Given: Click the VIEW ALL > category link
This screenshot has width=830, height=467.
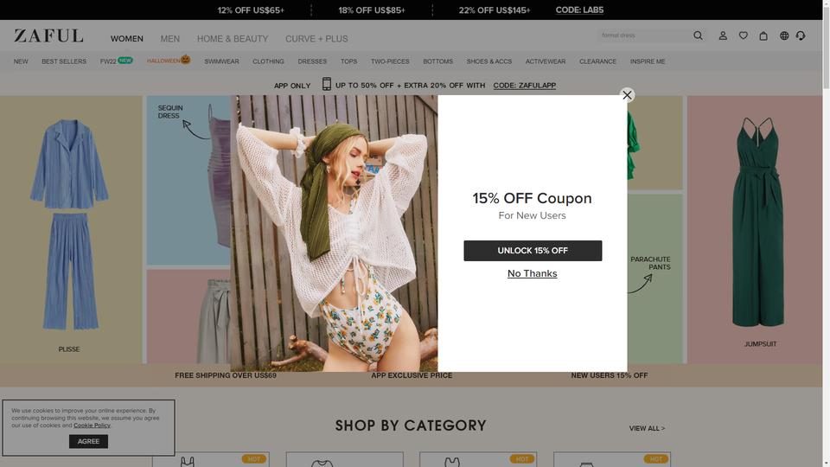Looking at the screenshot, I should [x=647, y=428].
